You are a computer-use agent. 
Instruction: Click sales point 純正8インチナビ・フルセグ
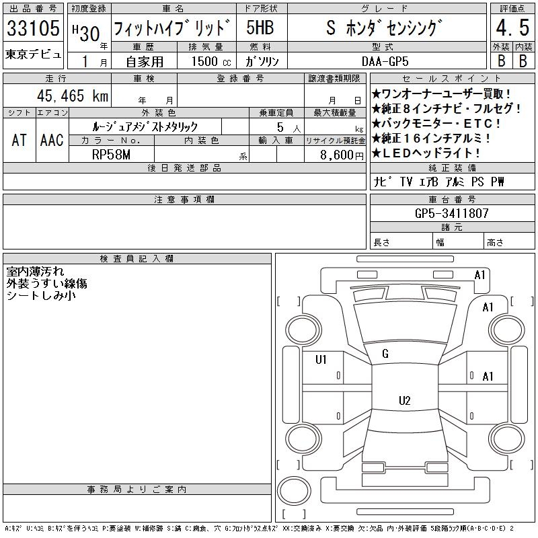coord(447,108)
